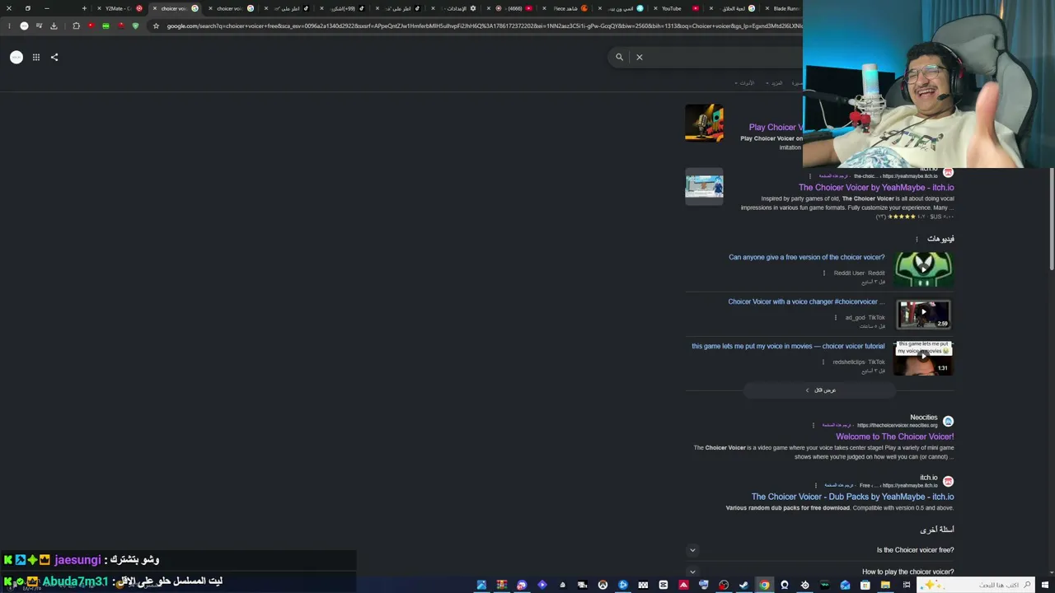Open 'this game lets me put my voice' link
The image size is (1055, 593).
point(788,346)
